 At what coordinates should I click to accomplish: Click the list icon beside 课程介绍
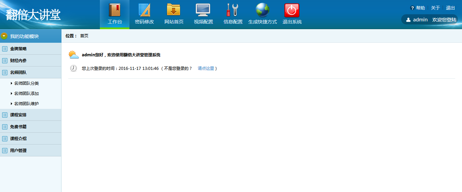5,139
